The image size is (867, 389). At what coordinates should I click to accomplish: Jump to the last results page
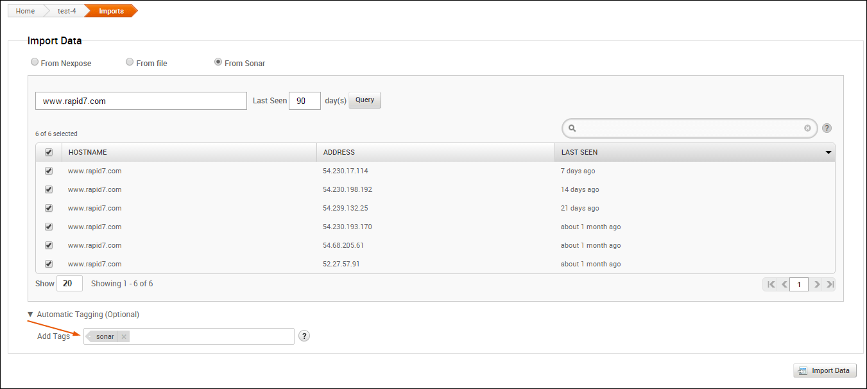(x=830, y=284)
